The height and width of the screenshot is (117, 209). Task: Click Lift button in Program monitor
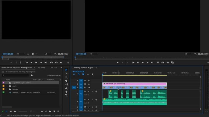point(158,62)
